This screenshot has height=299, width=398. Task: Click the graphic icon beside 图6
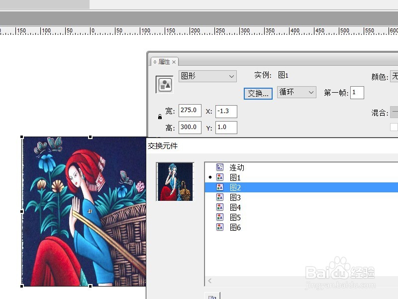pyautogui.click(x=220, y=227)
